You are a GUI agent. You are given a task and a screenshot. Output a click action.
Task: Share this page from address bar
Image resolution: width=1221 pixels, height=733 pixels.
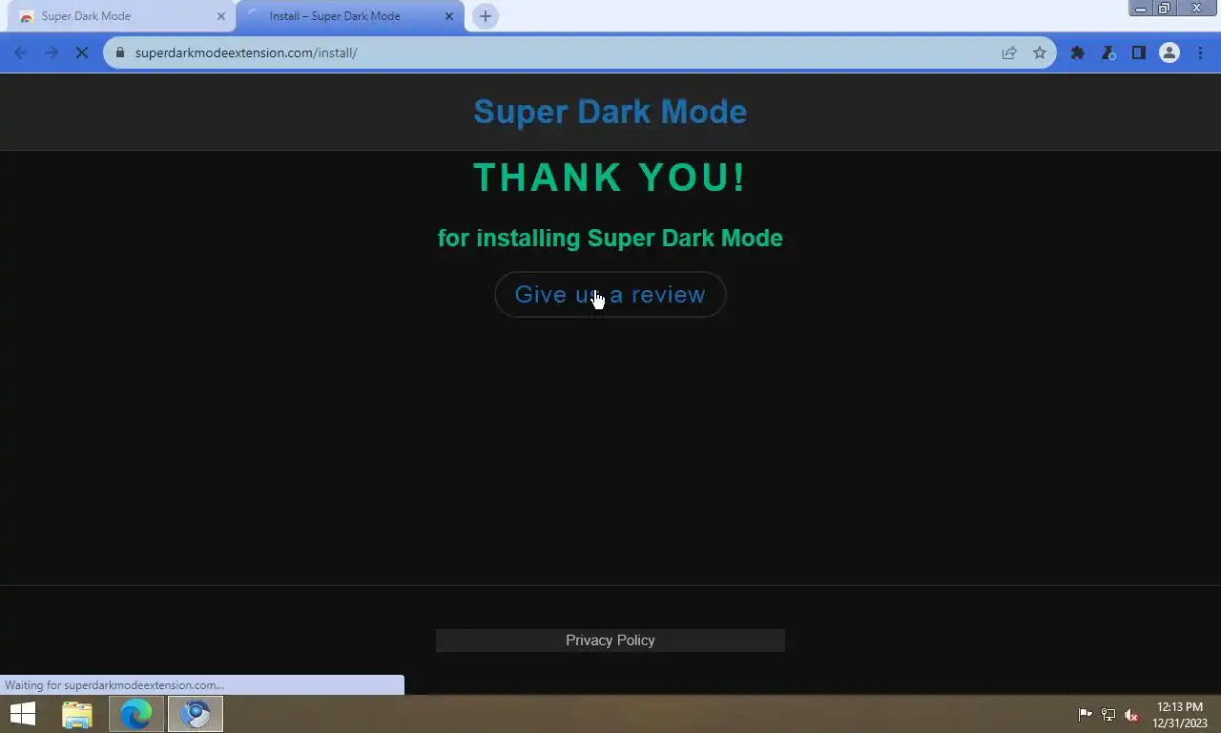[x=1009, y=52]
